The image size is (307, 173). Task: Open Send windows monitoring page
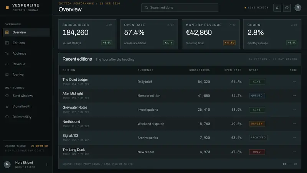pyautogui.click(x=26, y=96)
